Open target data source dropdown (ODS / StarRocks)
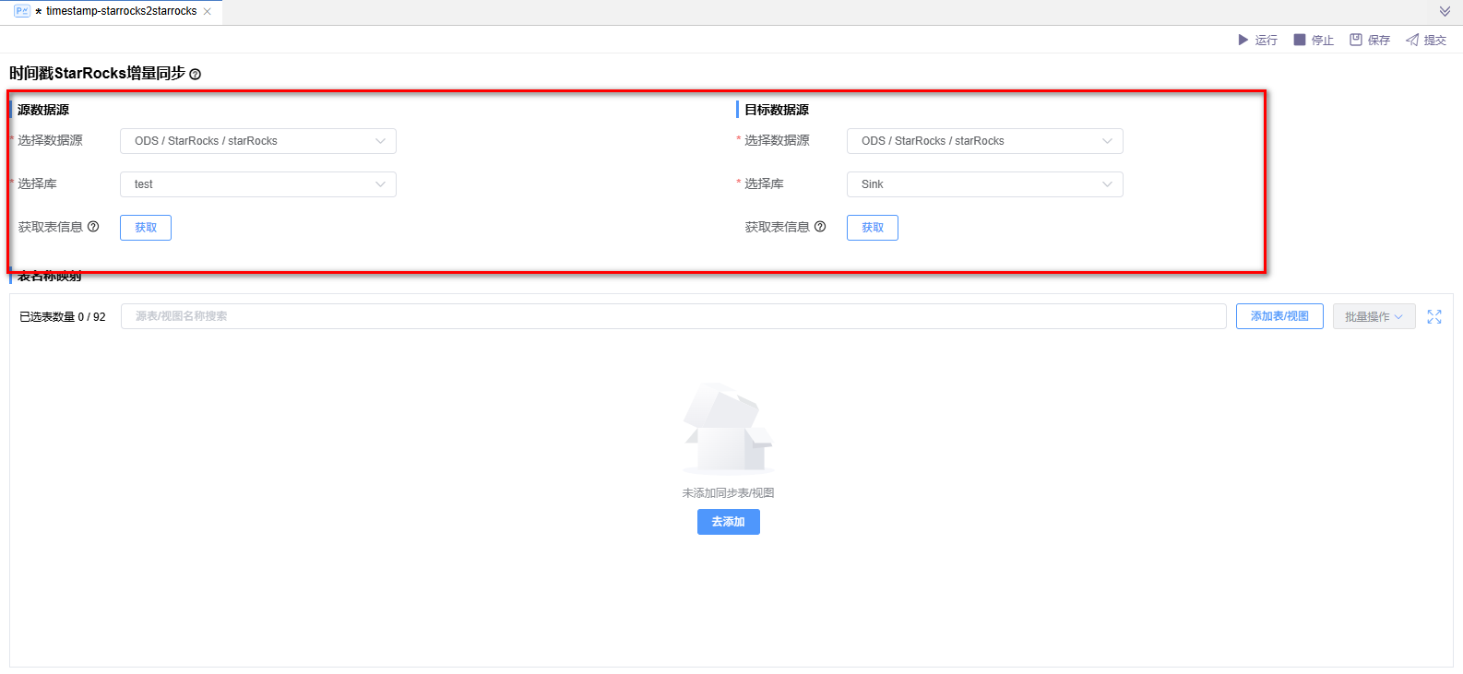The height and width of the screenshot is (674, 1463). pos(985,141)
